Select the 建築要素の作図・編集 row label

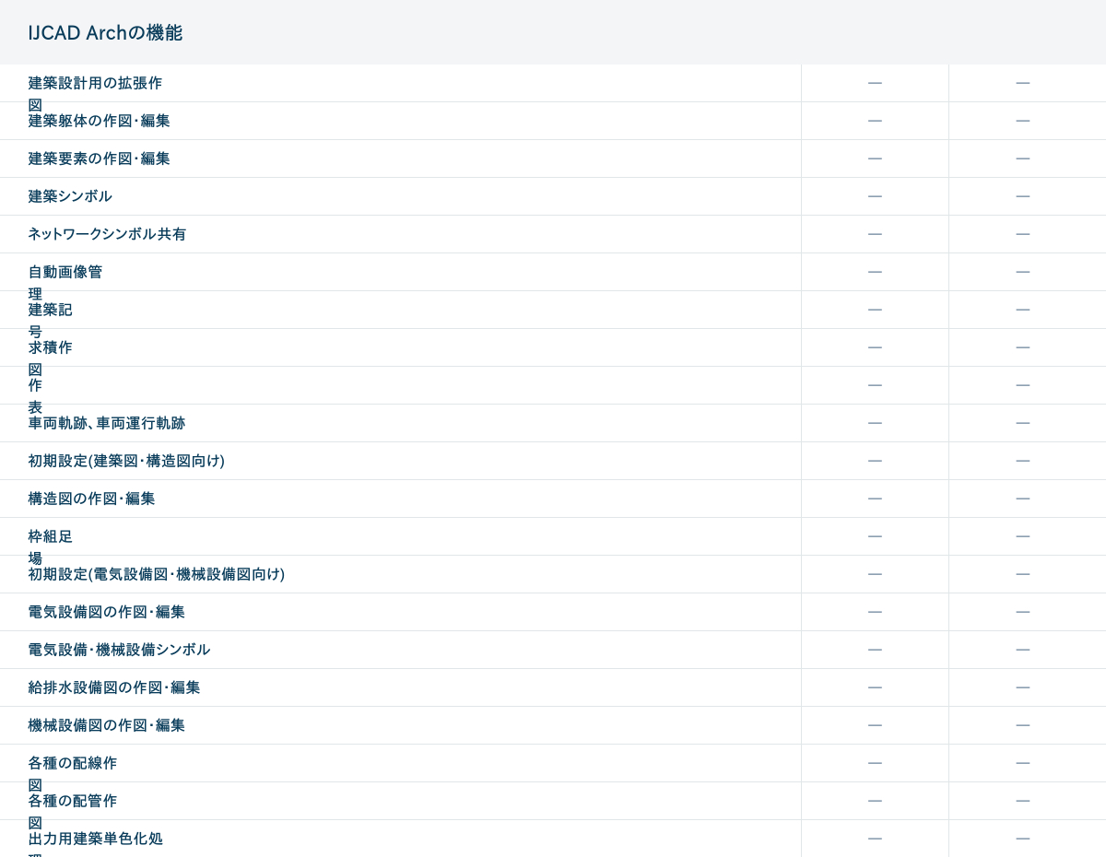(99, 158)
